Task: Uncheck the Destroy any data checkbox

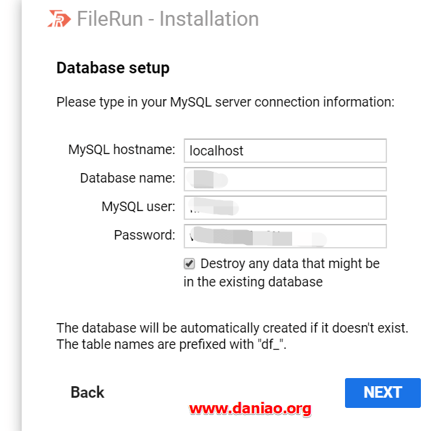Action: click(x=189, y=263)
